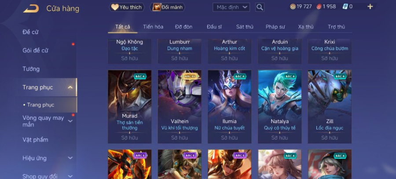Tap the plus icon to add currency

click(370, 7)
